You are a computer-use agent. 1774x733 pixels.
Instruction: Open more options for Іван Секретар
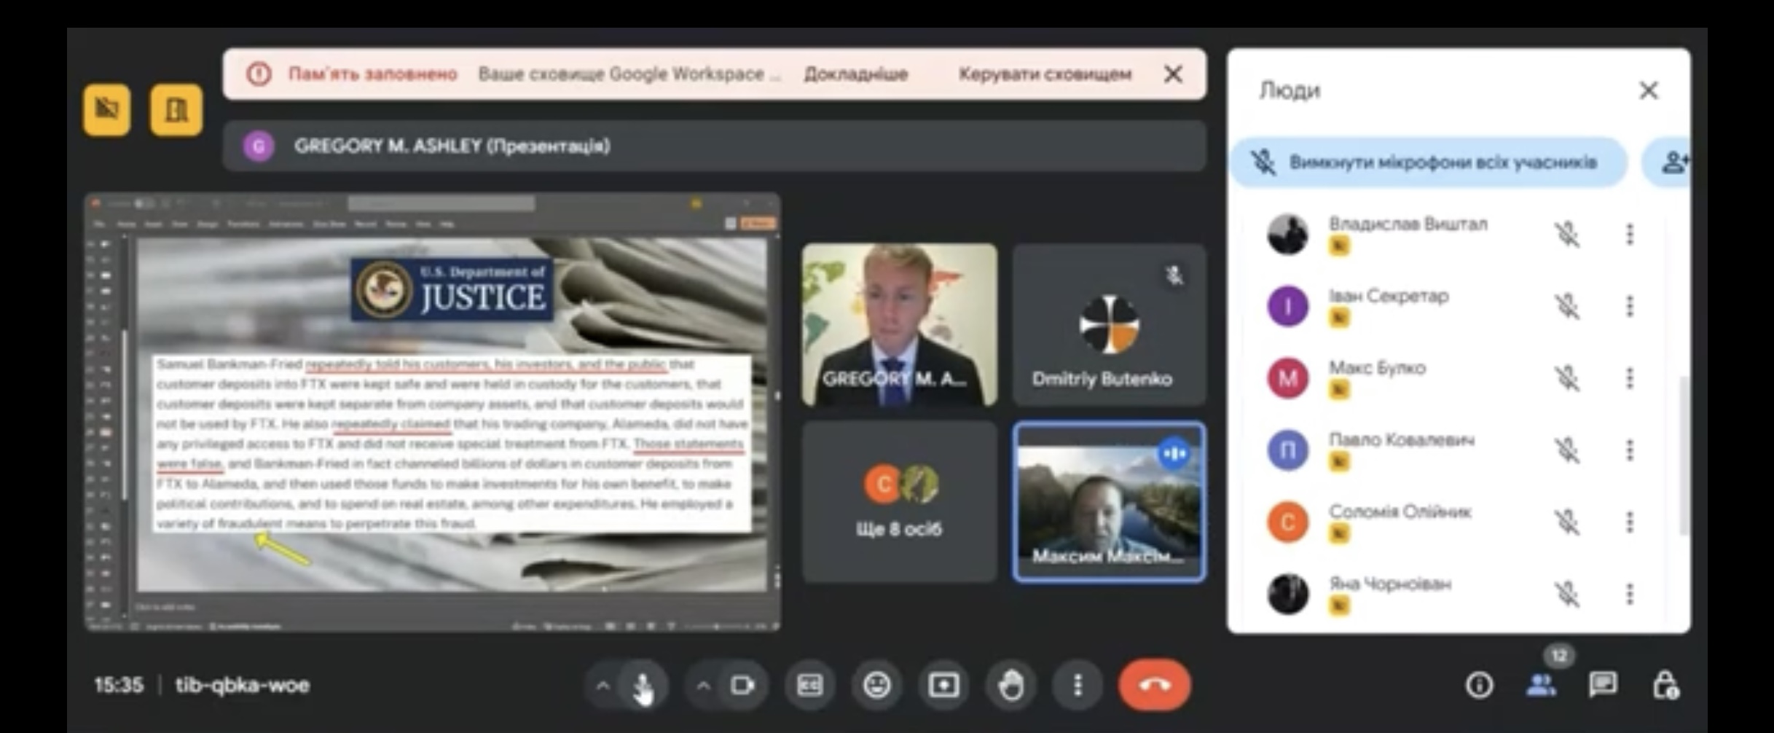[1630, 306]
